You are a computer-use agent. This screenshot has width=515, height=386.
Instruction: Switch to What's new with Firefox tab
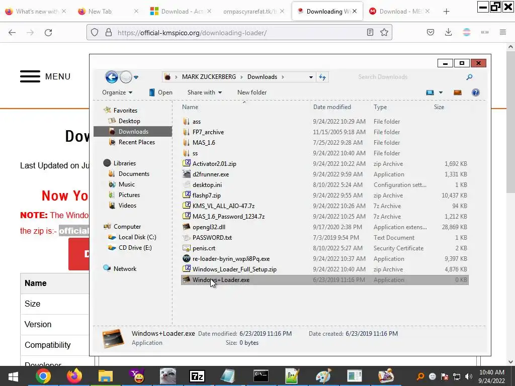[x=36, y=12]
